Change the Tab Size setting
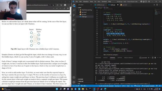Screen dimensions: 162x91 118,86
